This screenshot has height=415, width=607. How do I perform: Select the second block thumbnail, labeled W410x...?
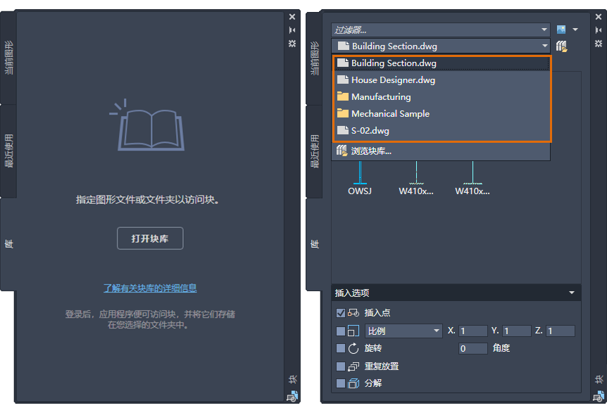click(416, 178)
